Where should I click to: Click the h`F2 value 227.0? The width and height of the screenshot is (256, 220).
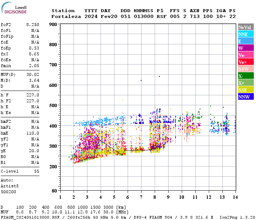tap(33, 101)
